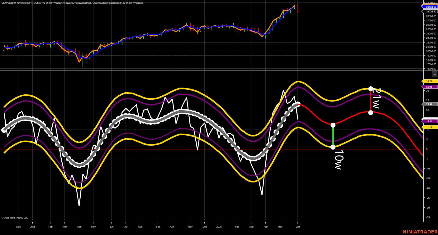438x235 pixels.
Task: Click the 21w cycle label
Action: point(377,98)
